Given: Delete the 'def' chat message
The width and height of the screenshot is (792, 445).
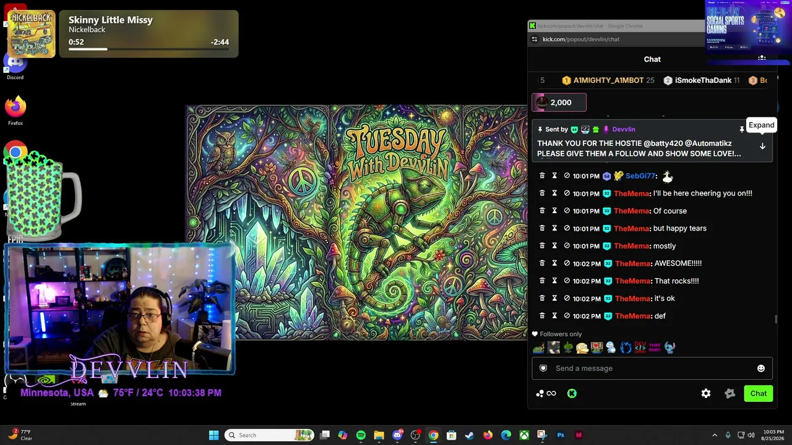Looking at the screenshot, I should pos(542,316).
